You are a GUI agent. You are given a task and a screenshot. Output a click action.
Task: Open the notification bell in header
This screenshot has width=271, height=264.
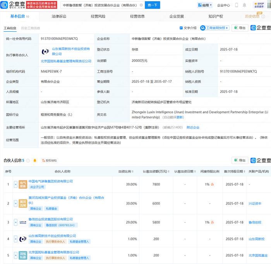[x=244, y=5]
